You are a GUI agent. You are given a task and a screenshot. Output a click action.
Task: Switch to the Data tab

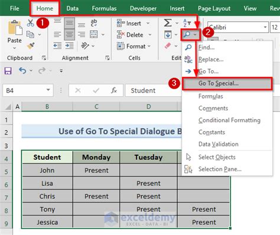72,8
